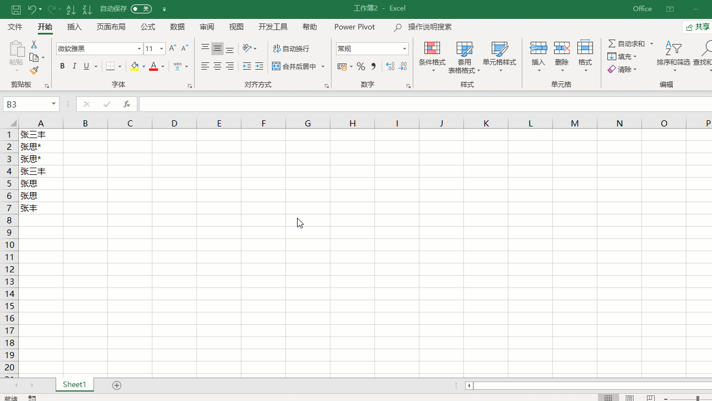Open 清除 clear dropdown

point(622,69)
